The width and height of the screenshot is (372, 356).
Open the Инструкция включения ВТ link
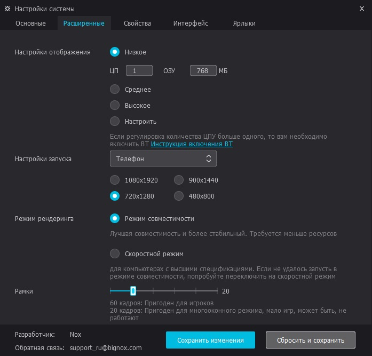(x=192, y=144)
